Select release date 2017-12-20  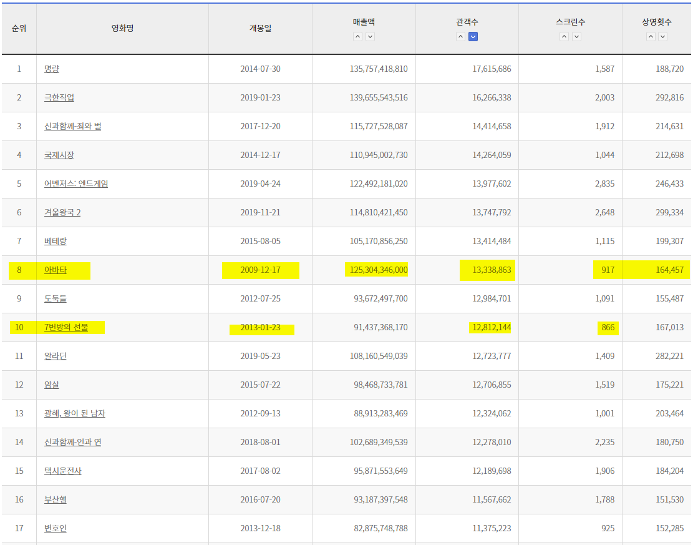tap(260, 127)
